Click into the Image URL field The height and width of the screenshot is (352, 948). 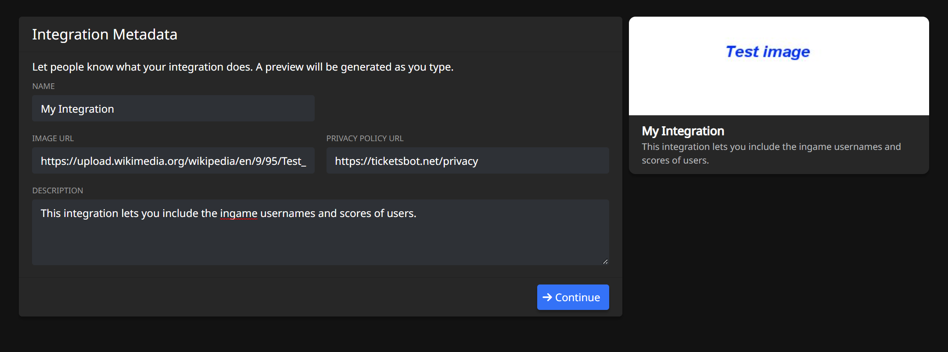pyautogui.click(x=173, y=161)
